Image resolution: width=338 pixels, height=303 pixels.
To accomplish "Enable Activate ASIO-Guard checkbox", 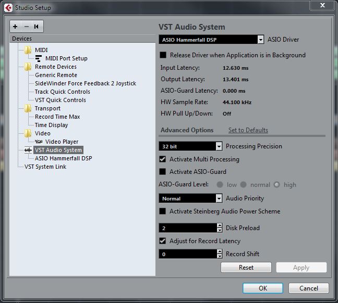I will click(163, 172).
